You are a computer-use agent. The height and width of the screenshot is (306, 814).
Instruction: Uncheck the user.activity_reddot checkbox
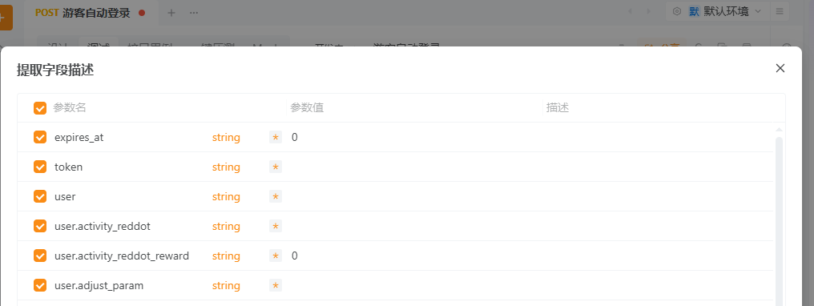40,226
